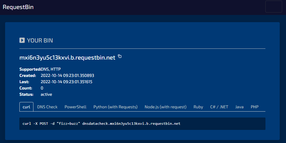Switch to the PHP tab
286x143 pixels.
click(x=255, y=107)
